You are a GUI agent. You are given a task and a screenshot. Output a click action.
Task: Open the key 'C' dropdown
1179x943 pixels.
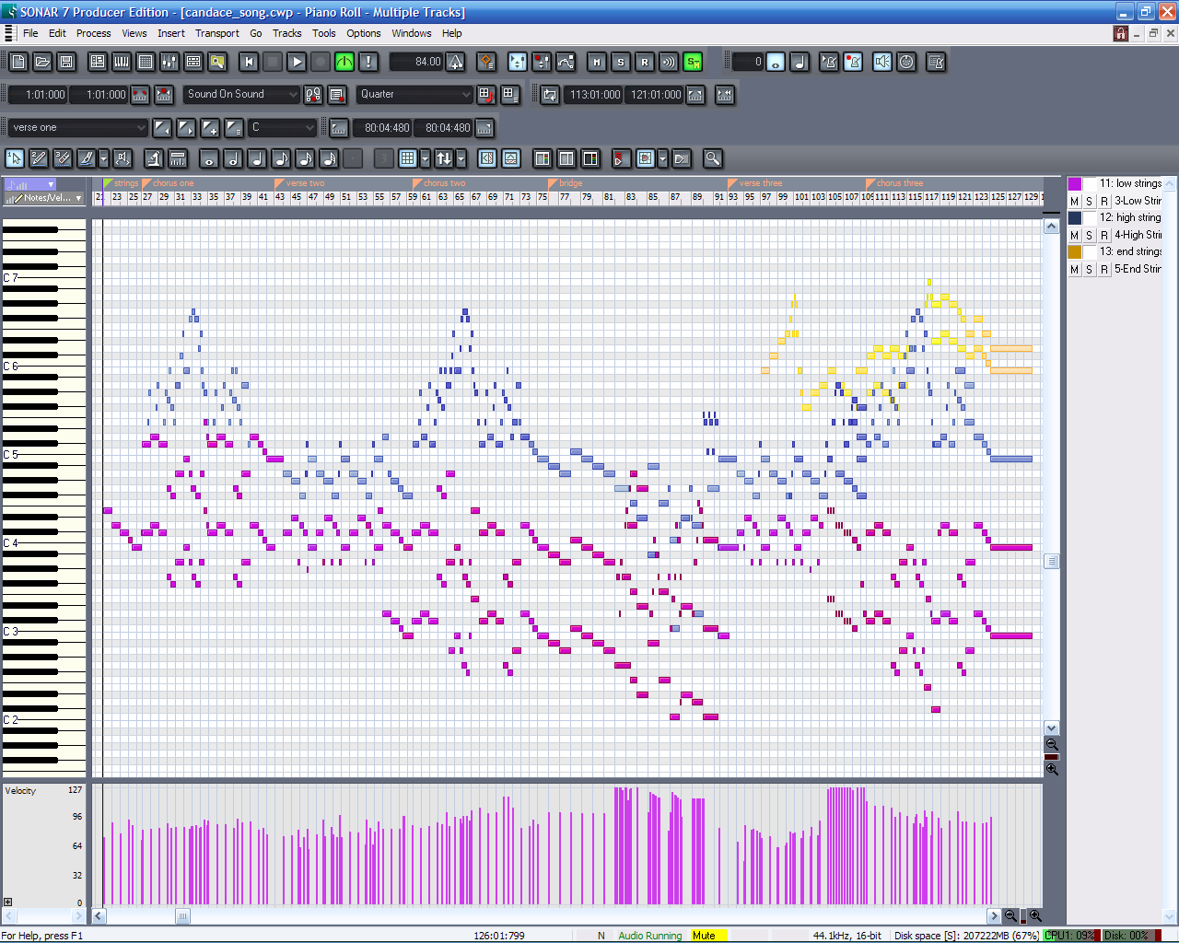point(283,128)
